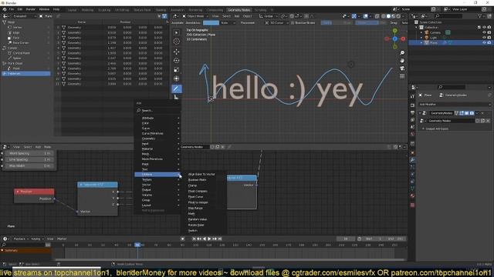The image size is (494, 277).
Task: Adjust the Max Width value field
Action: tap(29, 166)
